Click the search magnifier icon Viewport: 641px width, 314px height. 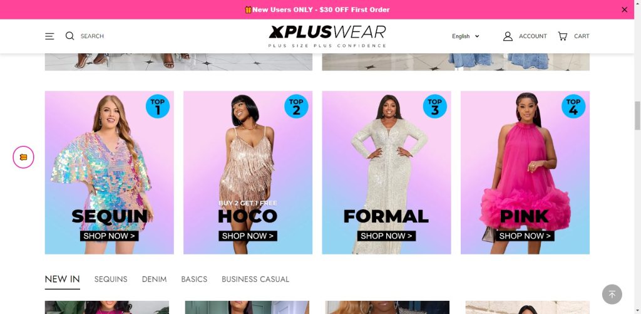(70, 36)
